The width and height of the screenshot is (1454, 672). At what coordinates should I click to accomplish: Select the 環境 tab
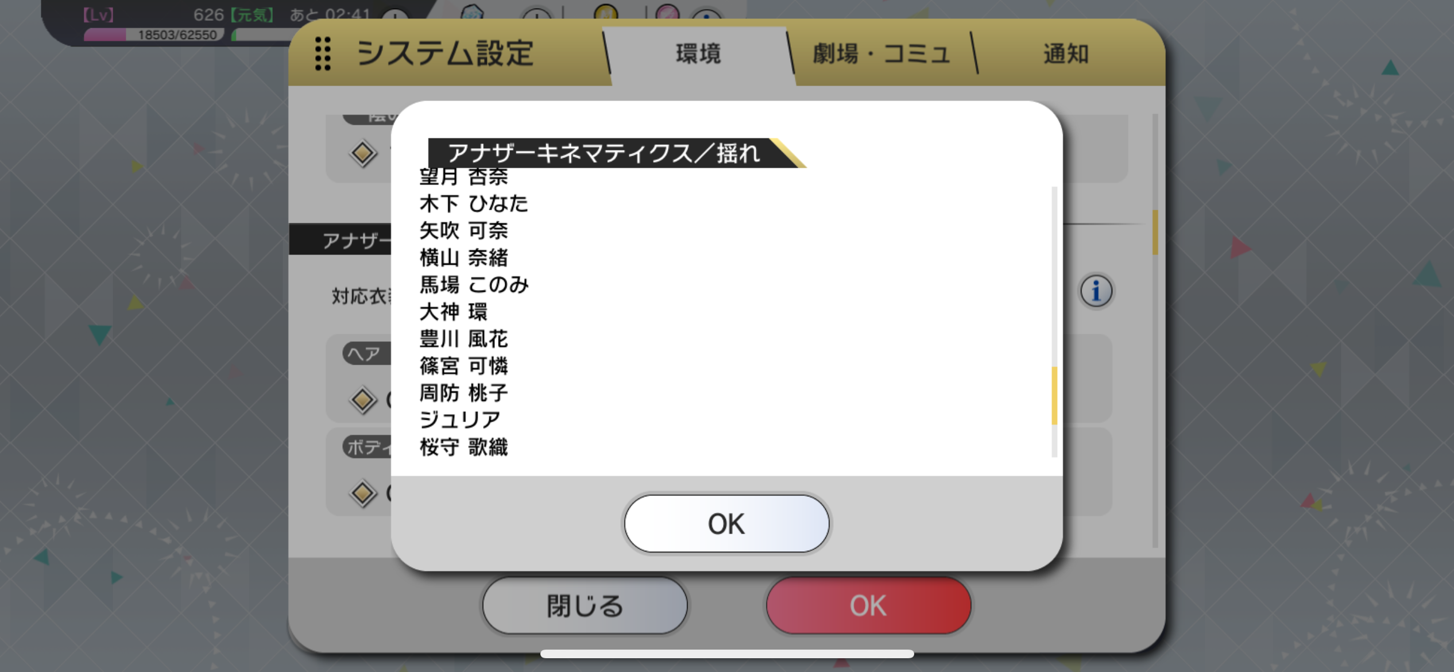pos(698,54)
